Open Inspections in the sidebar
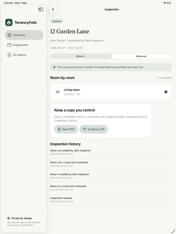176x234 pixels. click(24, 45)
